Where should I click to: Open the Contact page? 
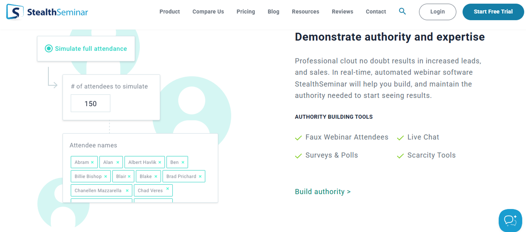tap(376, 12)
